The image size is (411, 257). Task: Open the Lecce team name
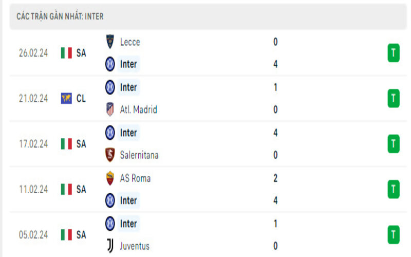(x=129, y=42)
